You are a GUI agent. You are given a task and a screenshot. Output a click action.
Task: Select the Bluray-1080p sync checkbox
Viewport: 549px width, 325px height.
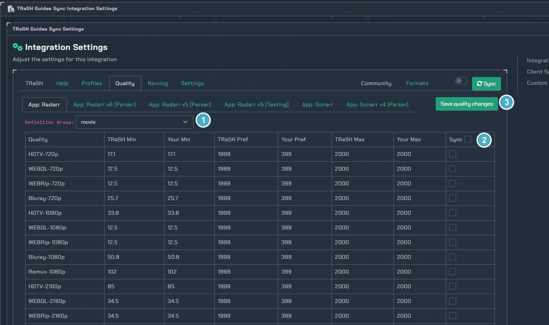coord(453,257)
